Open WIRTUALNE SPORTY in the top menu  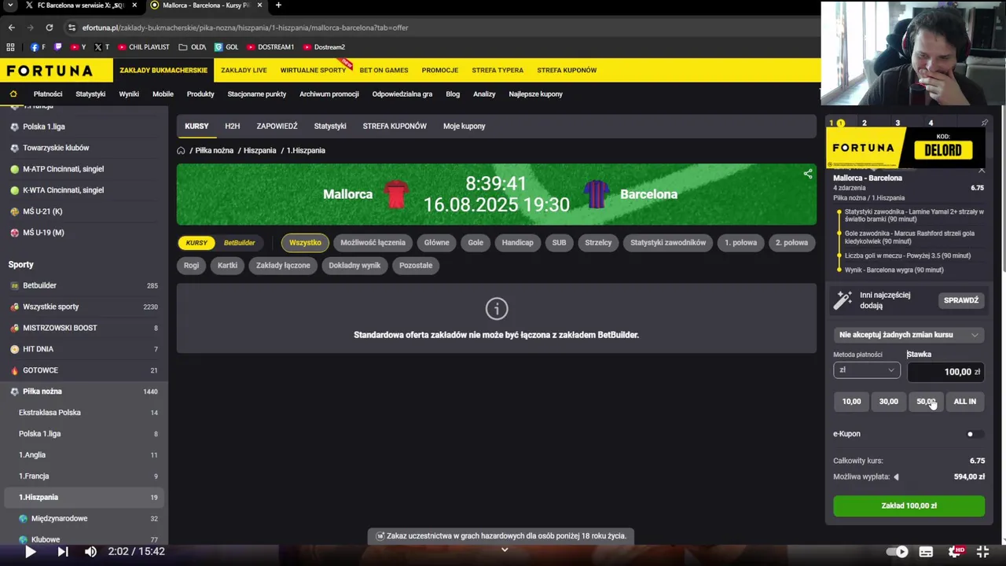click(x=313, y=70)
